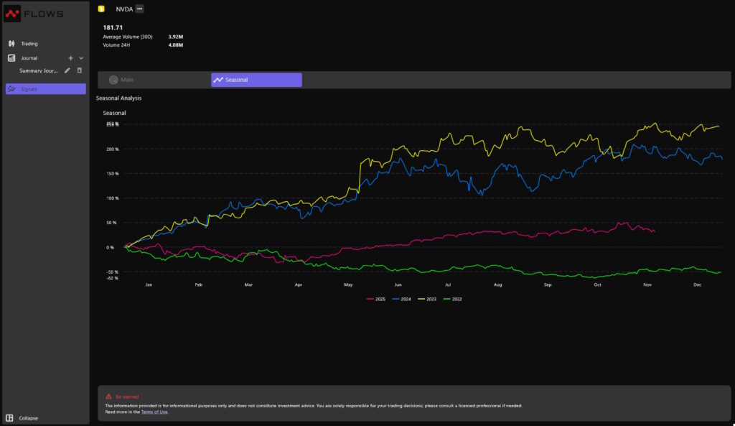Viewport: 735px width, 426px height.
Task: Open the Signals sidebar item
Action: coord(45,89)
